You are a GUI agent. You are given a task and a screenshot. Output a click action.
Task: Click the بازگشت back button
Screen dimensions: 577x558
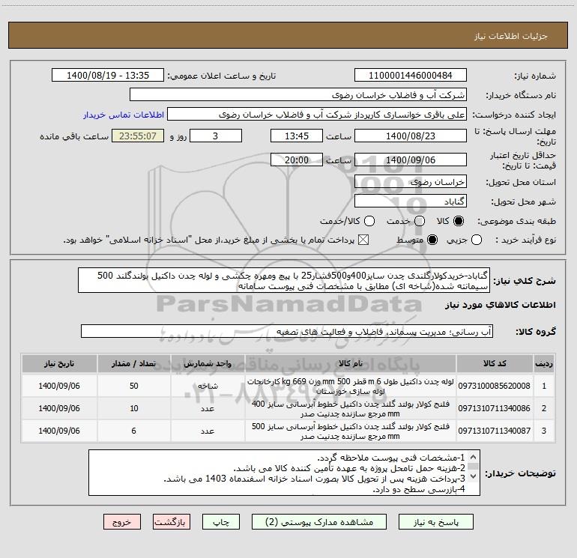click(172, 521)
